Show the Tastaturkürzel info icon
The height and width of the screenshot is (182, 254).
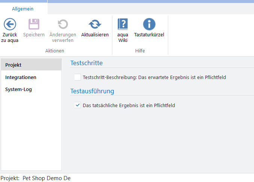[x=149, y=25]
